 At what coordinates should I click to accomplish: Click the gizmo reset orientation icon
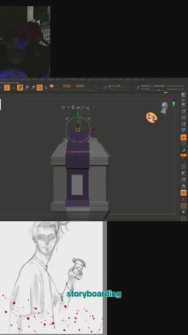[83, 107]
